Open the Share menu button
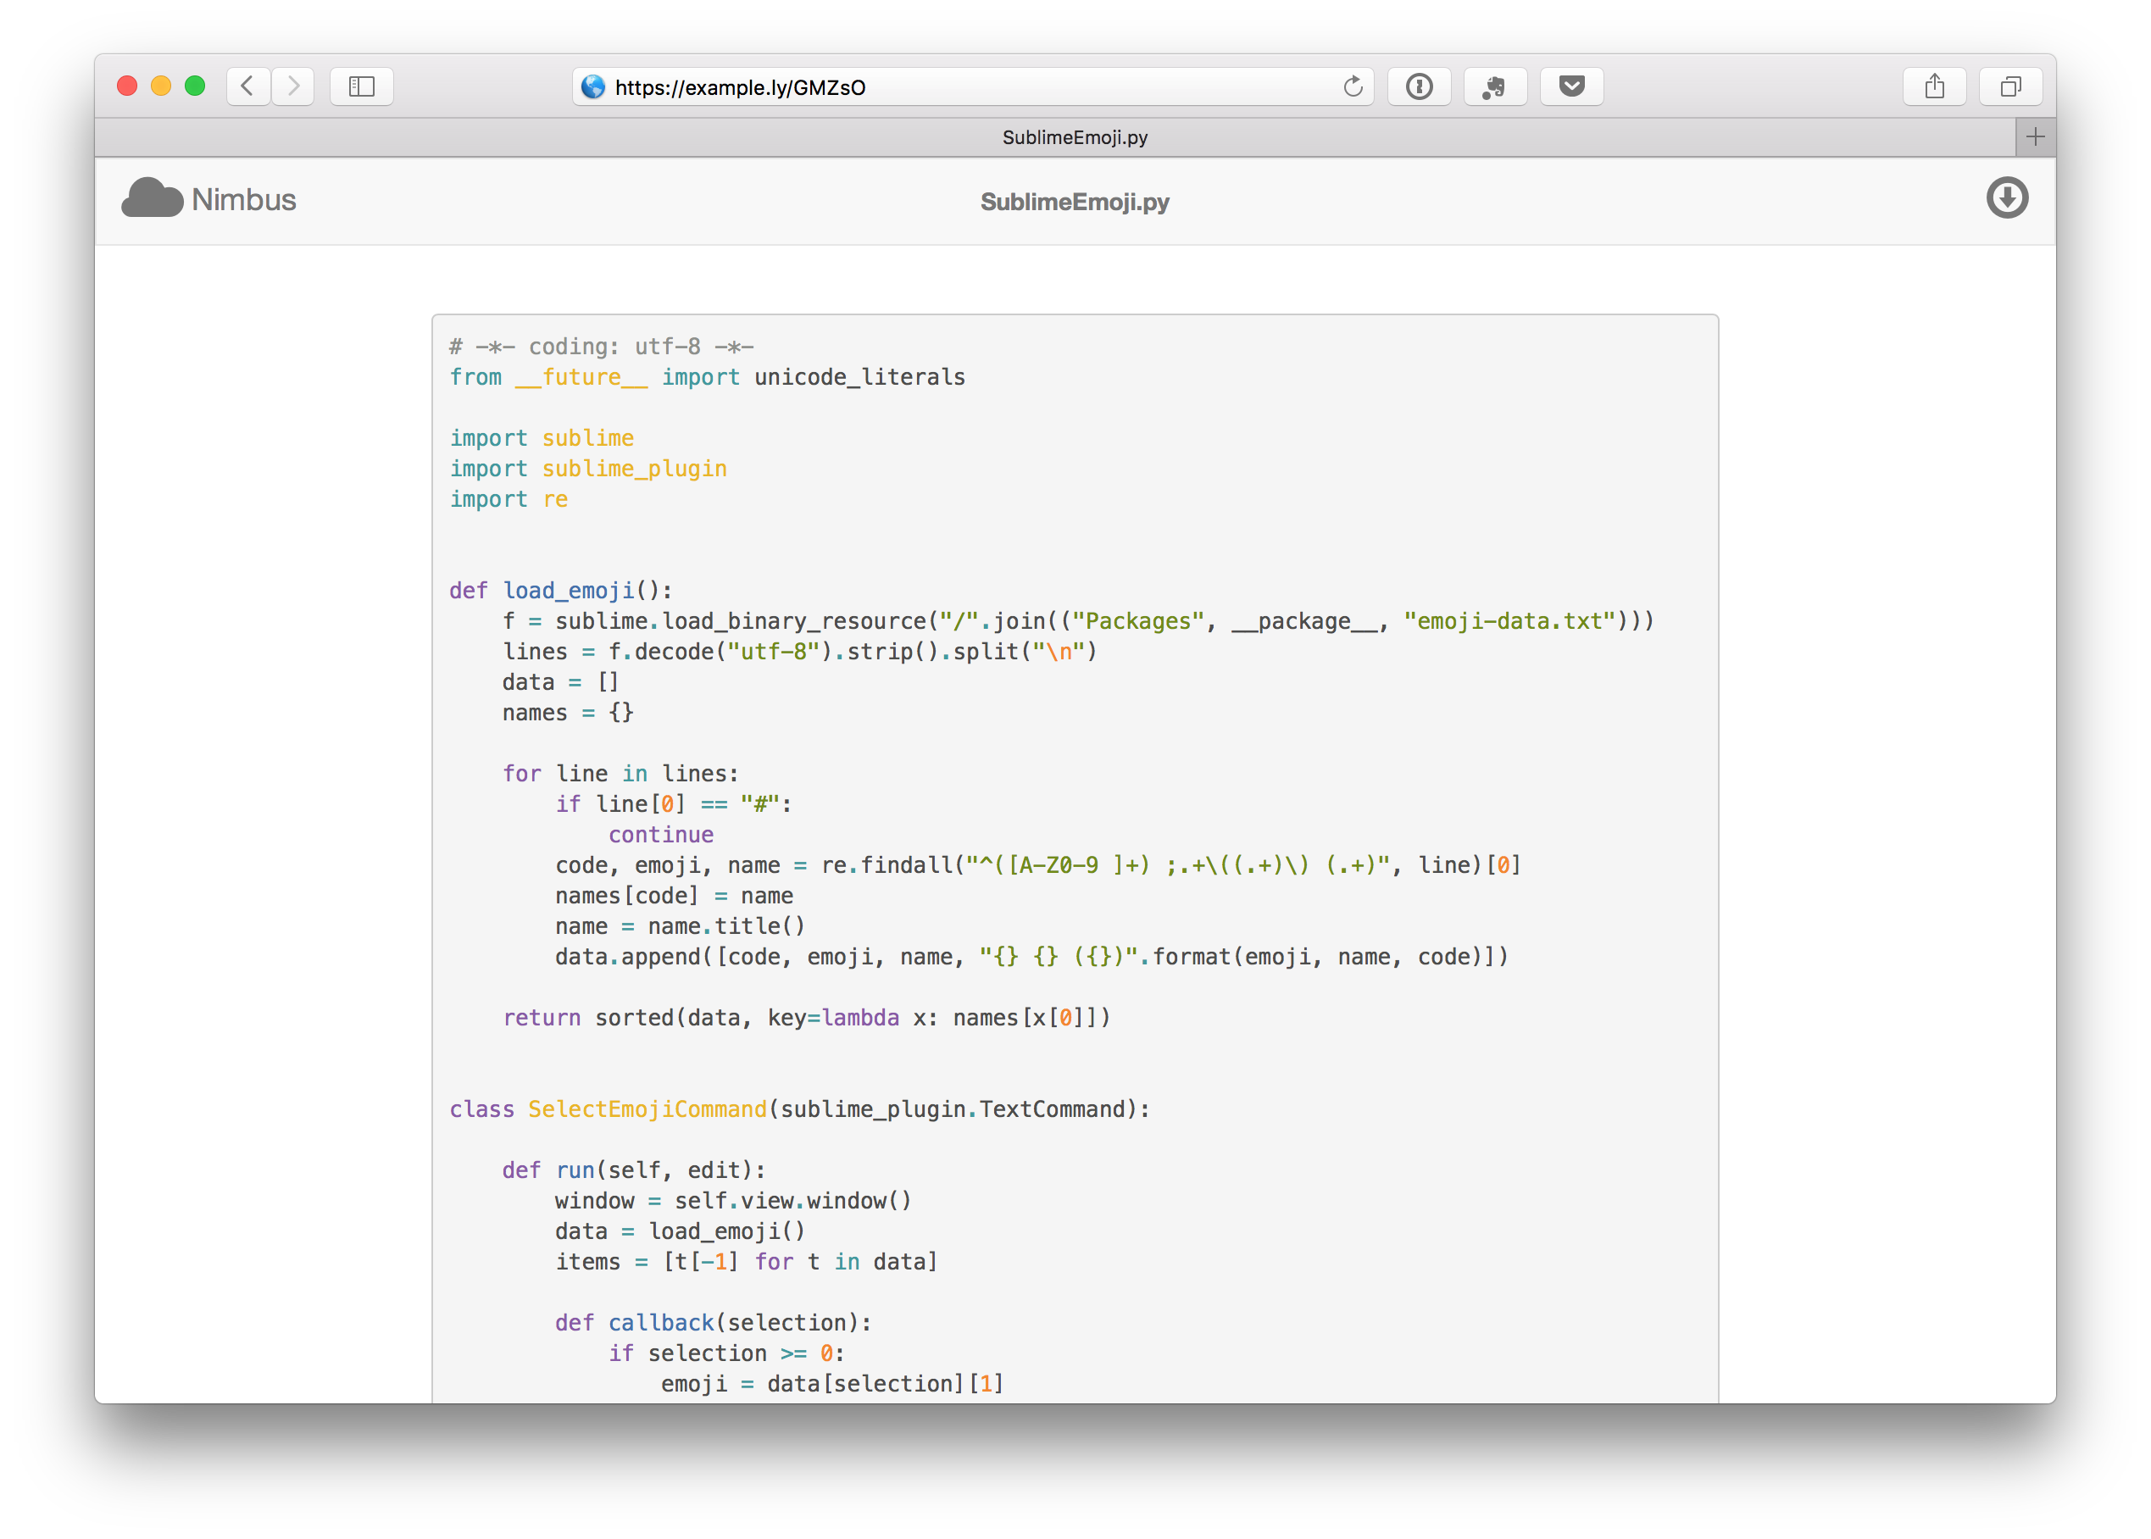This screenshot has width=2151, height=1539. 1934,87
